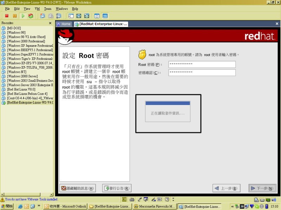
Task: Click the Outlook quick launch icon
Action: click(x=27, y=206)
